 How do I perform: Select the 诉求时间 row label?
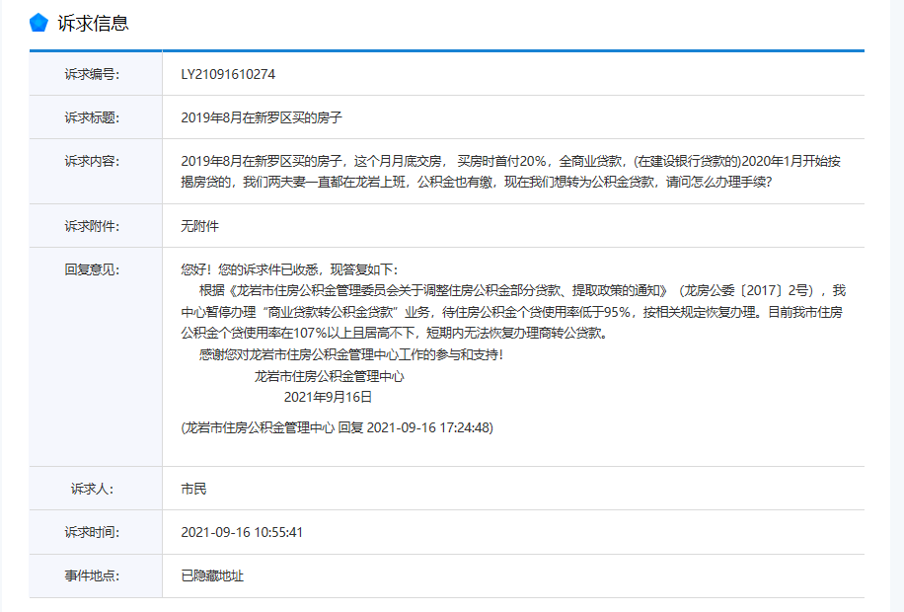92,532
